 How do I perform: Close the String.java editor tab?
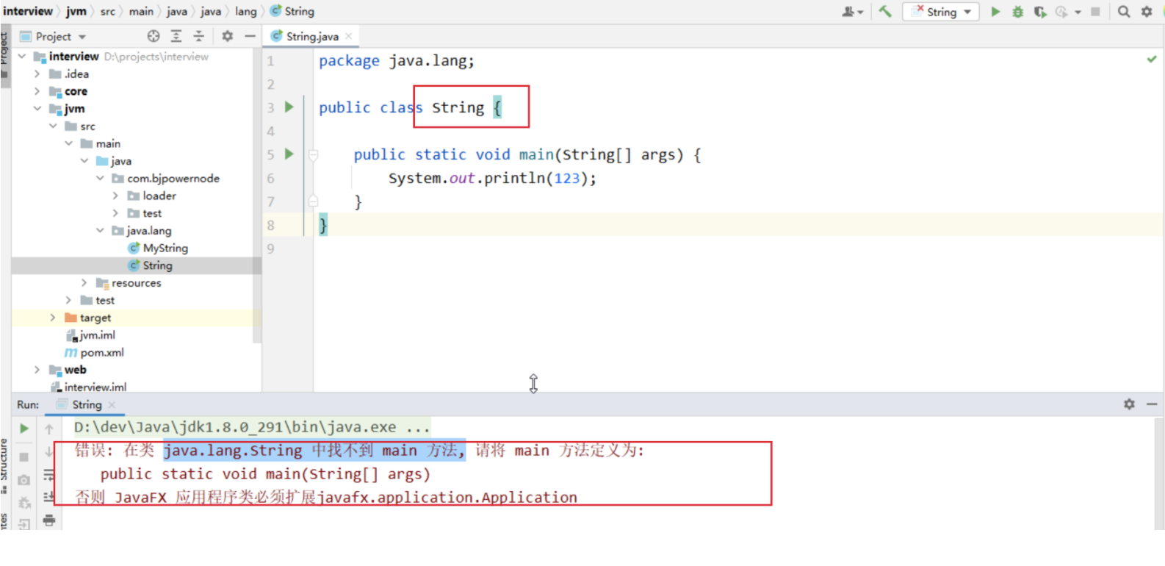(x=349, y=36)
